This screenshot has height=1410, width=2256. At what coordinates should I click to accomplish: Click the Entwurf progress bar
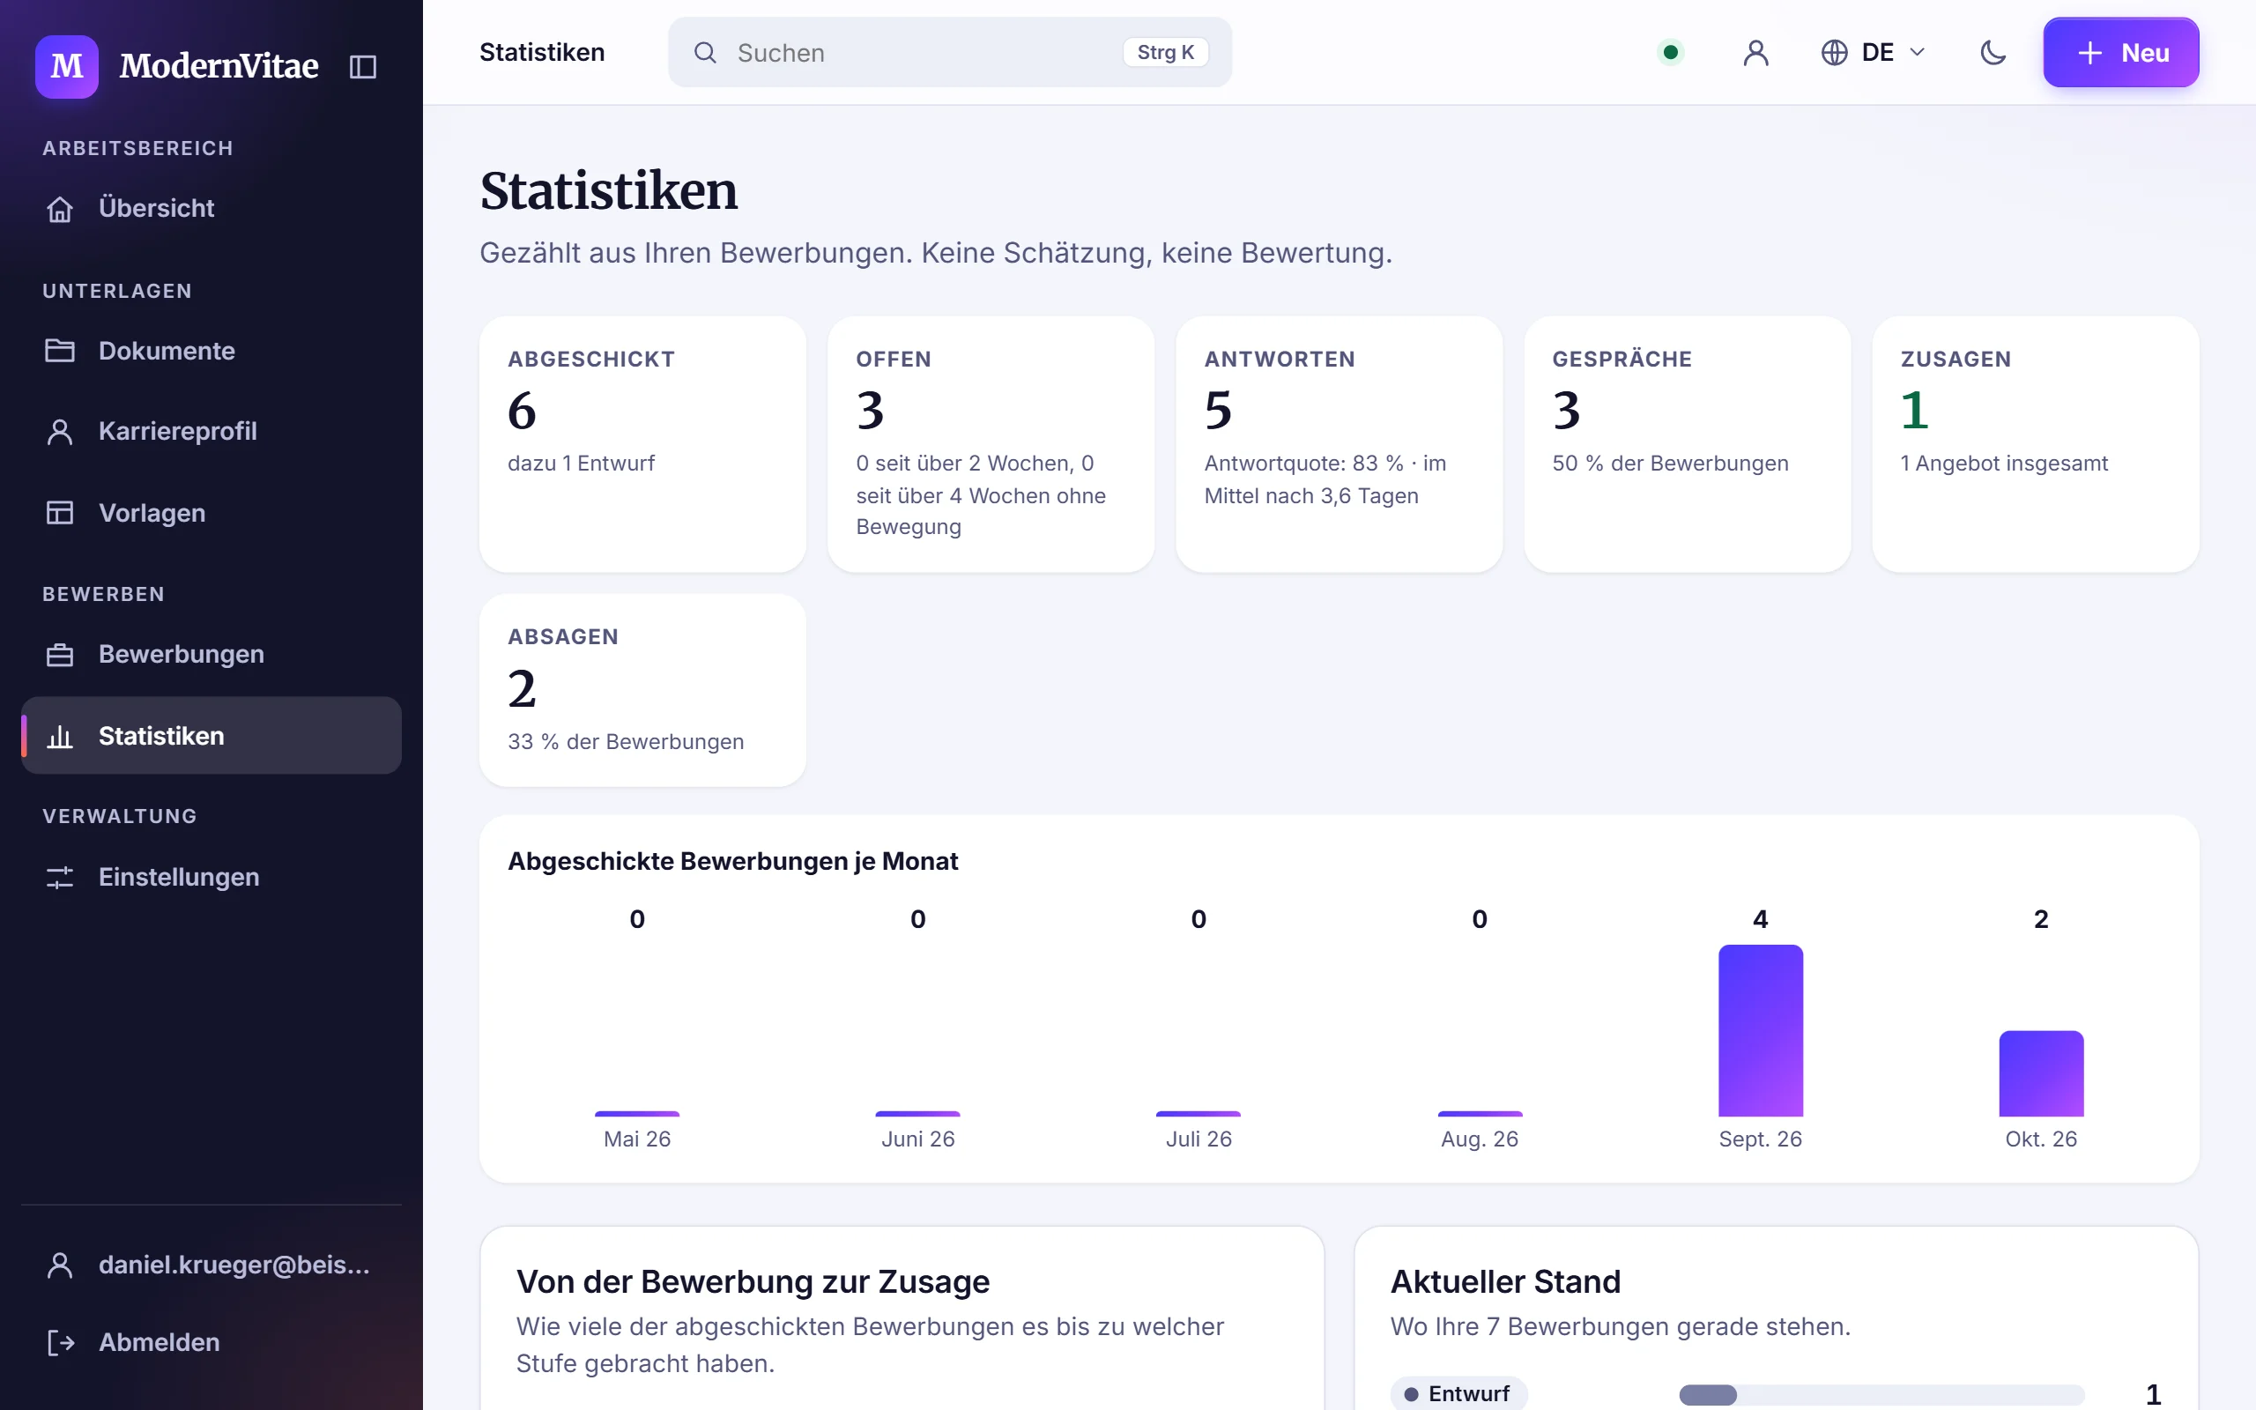pos(1881,1395)
